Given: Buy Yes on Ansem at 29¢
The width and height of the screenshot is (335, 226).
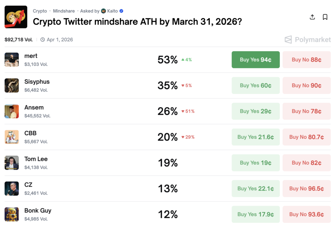Looking at the screenshot, I should 256,111.
